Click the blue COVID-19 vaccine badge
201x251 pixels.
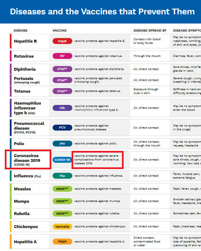tap(62, 160)
